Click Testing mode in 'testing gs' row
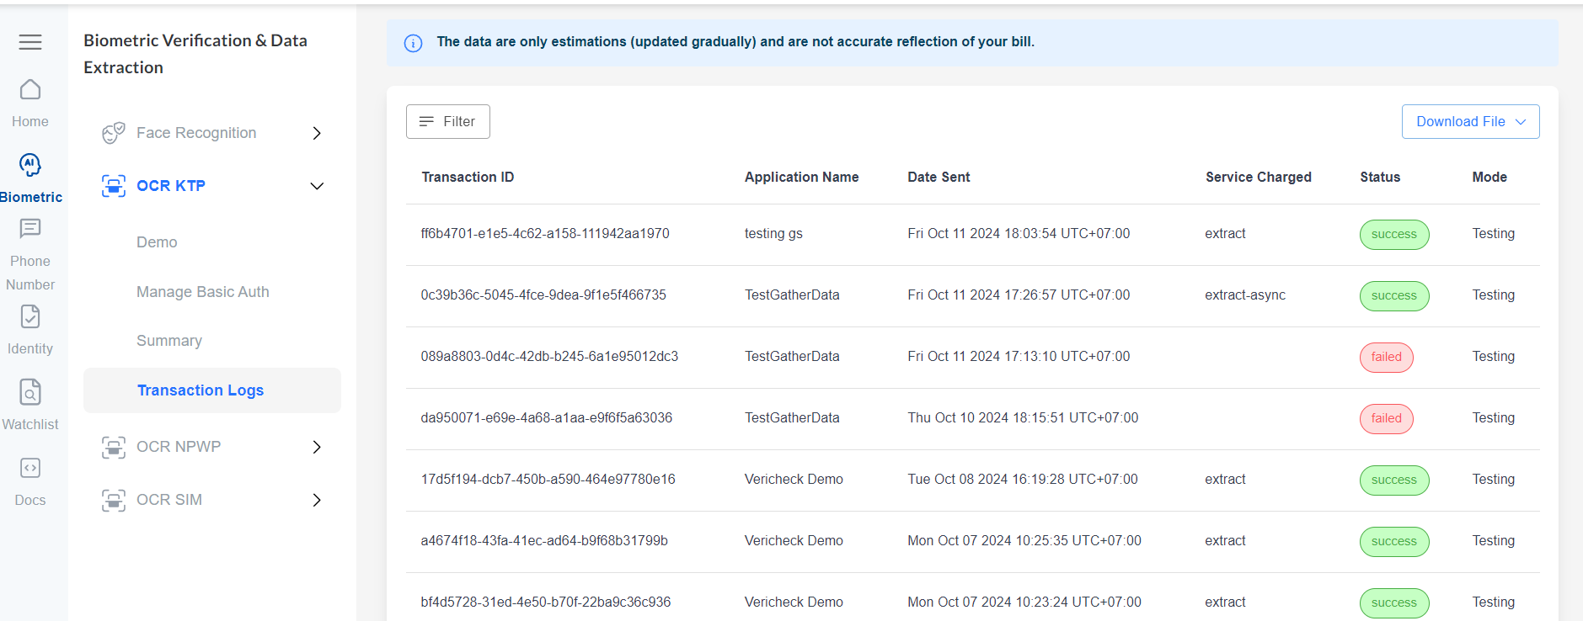This screenshot has height=621, width=1583. pos(1494,234)
